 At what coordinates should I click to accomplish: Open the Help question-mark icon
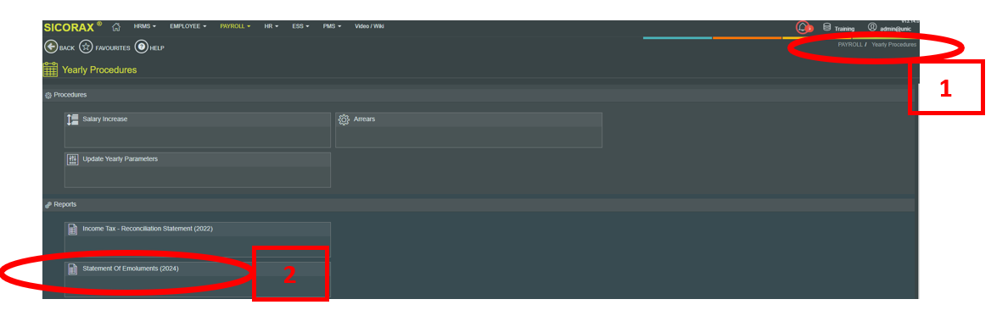point(142,47)
